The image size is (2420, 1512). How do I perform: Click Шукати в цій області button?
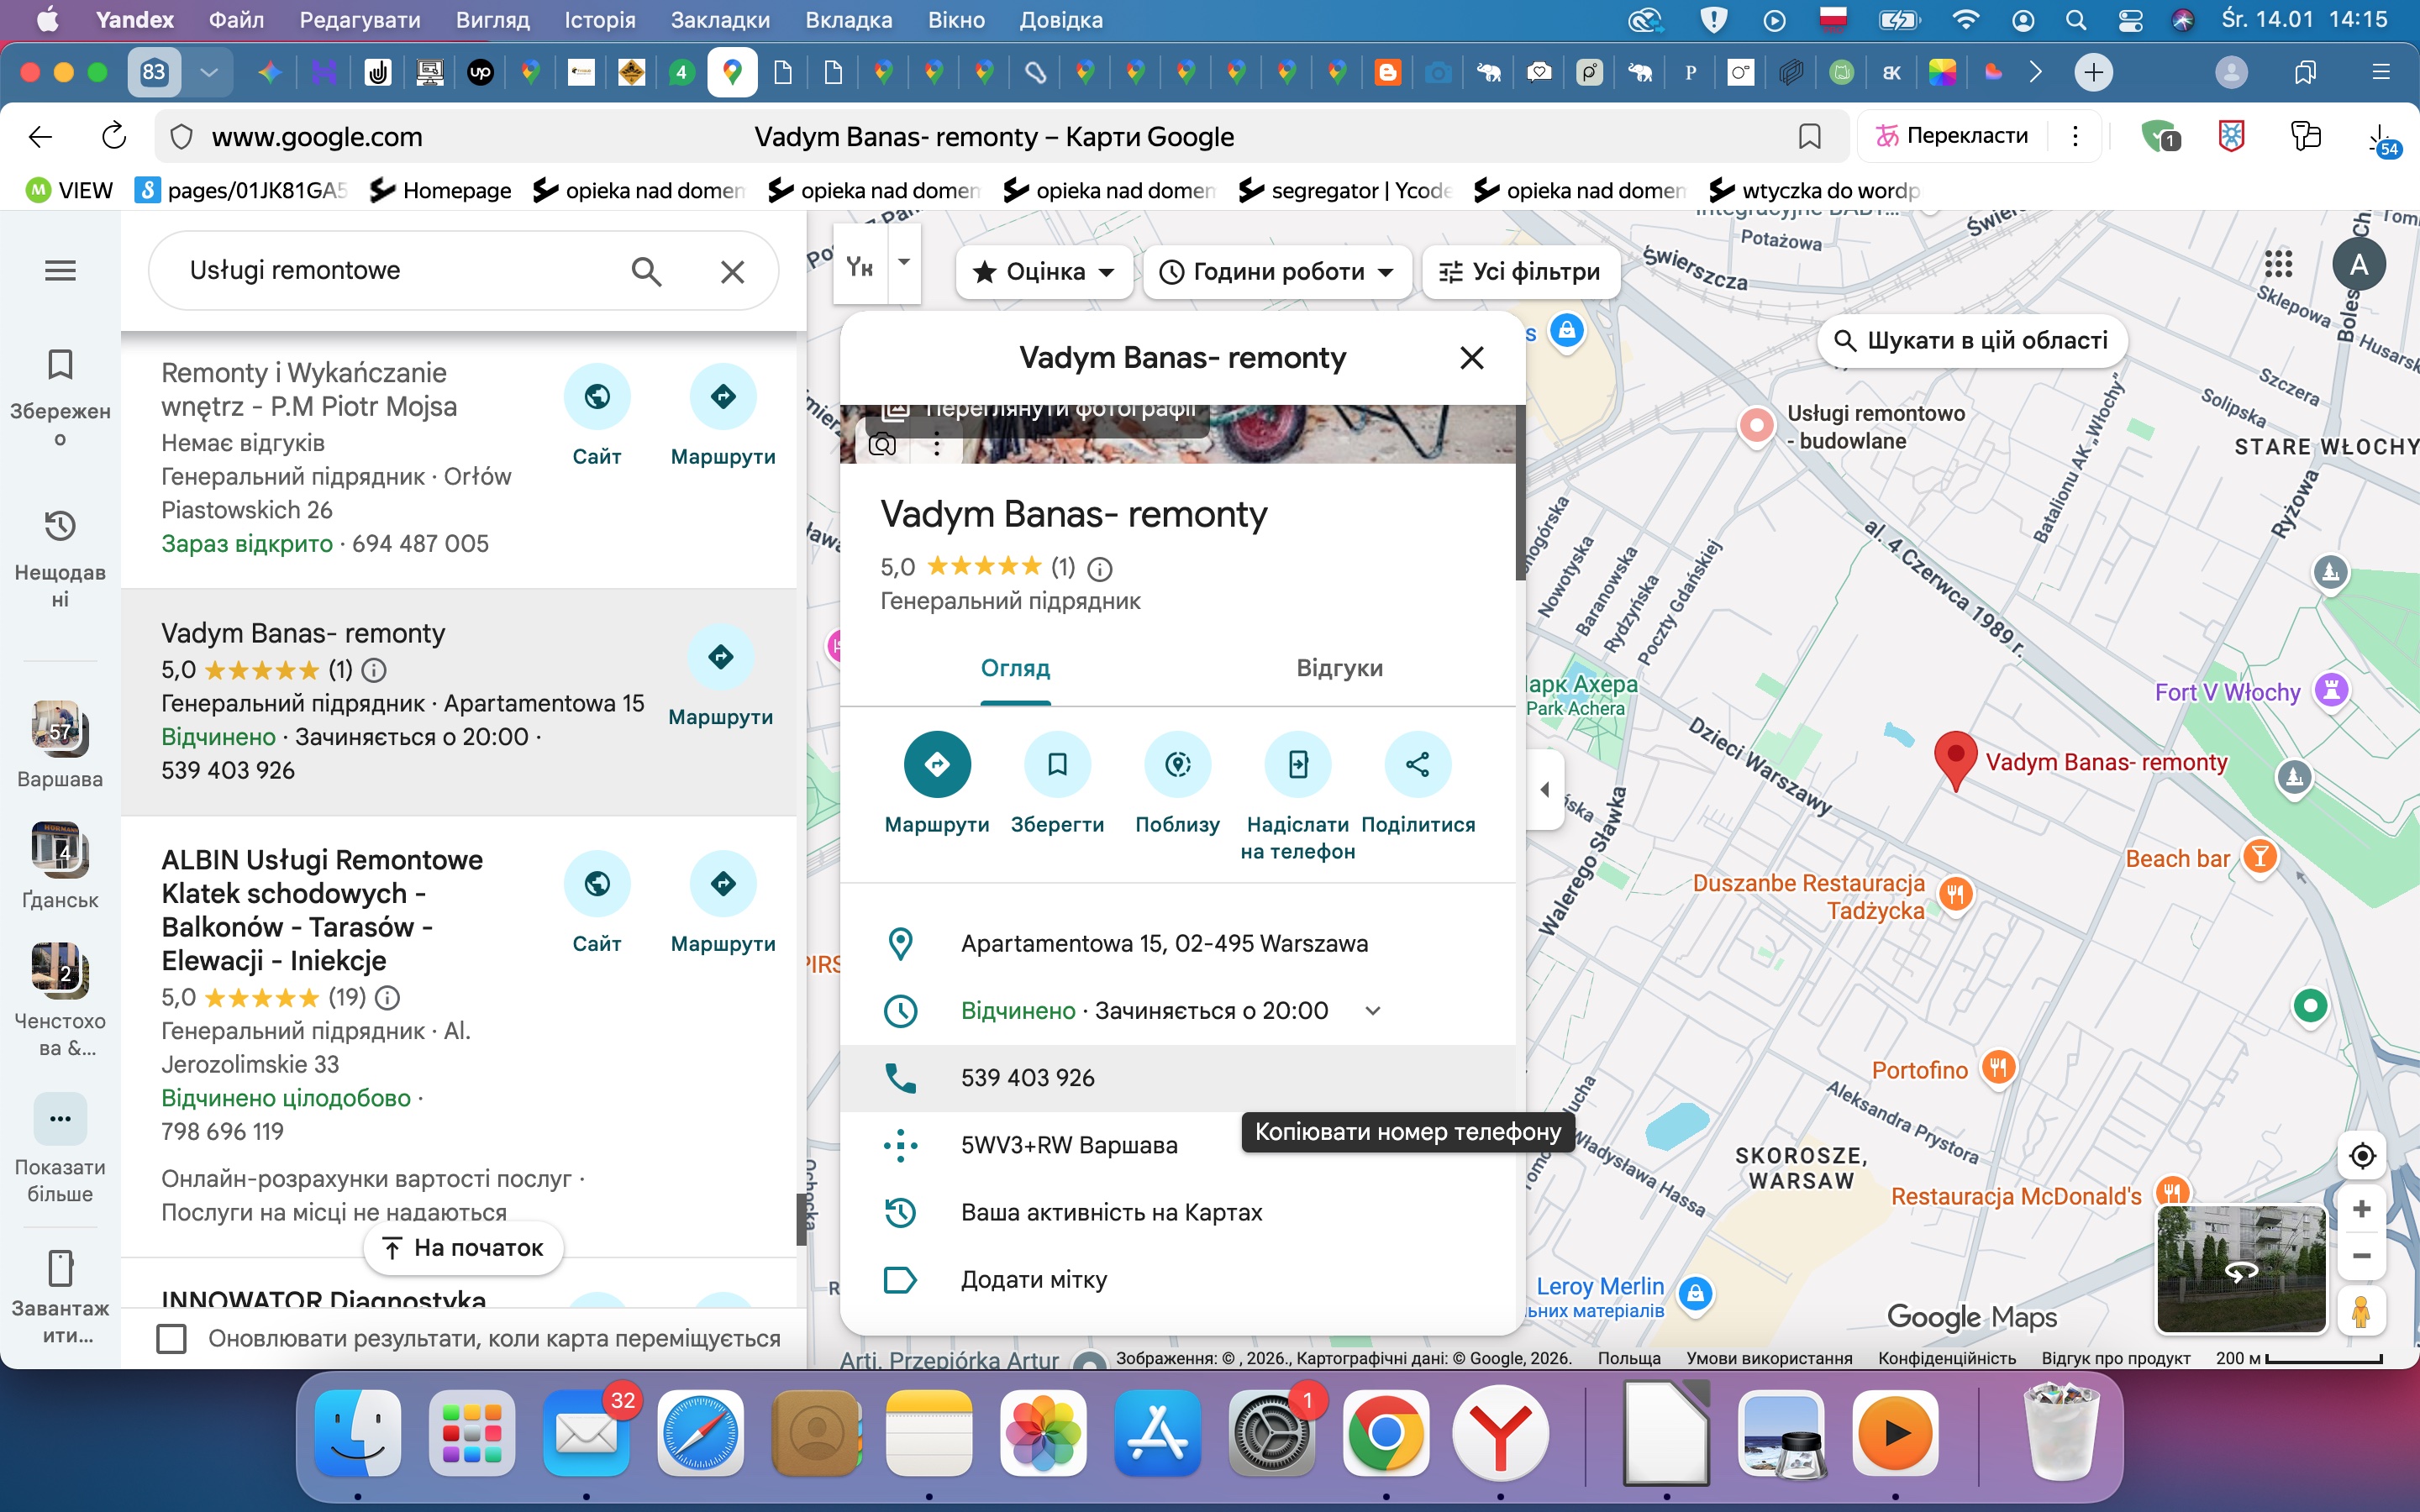point(1971,341)
